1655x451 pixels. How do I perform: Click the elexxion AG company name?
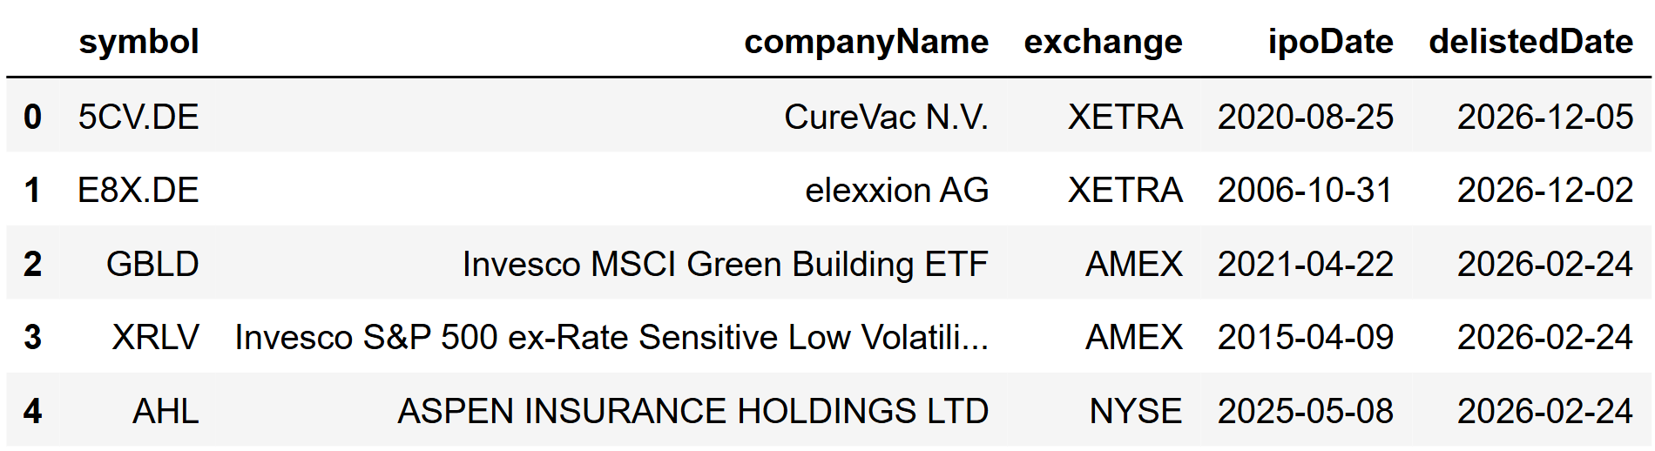point(896,190)
